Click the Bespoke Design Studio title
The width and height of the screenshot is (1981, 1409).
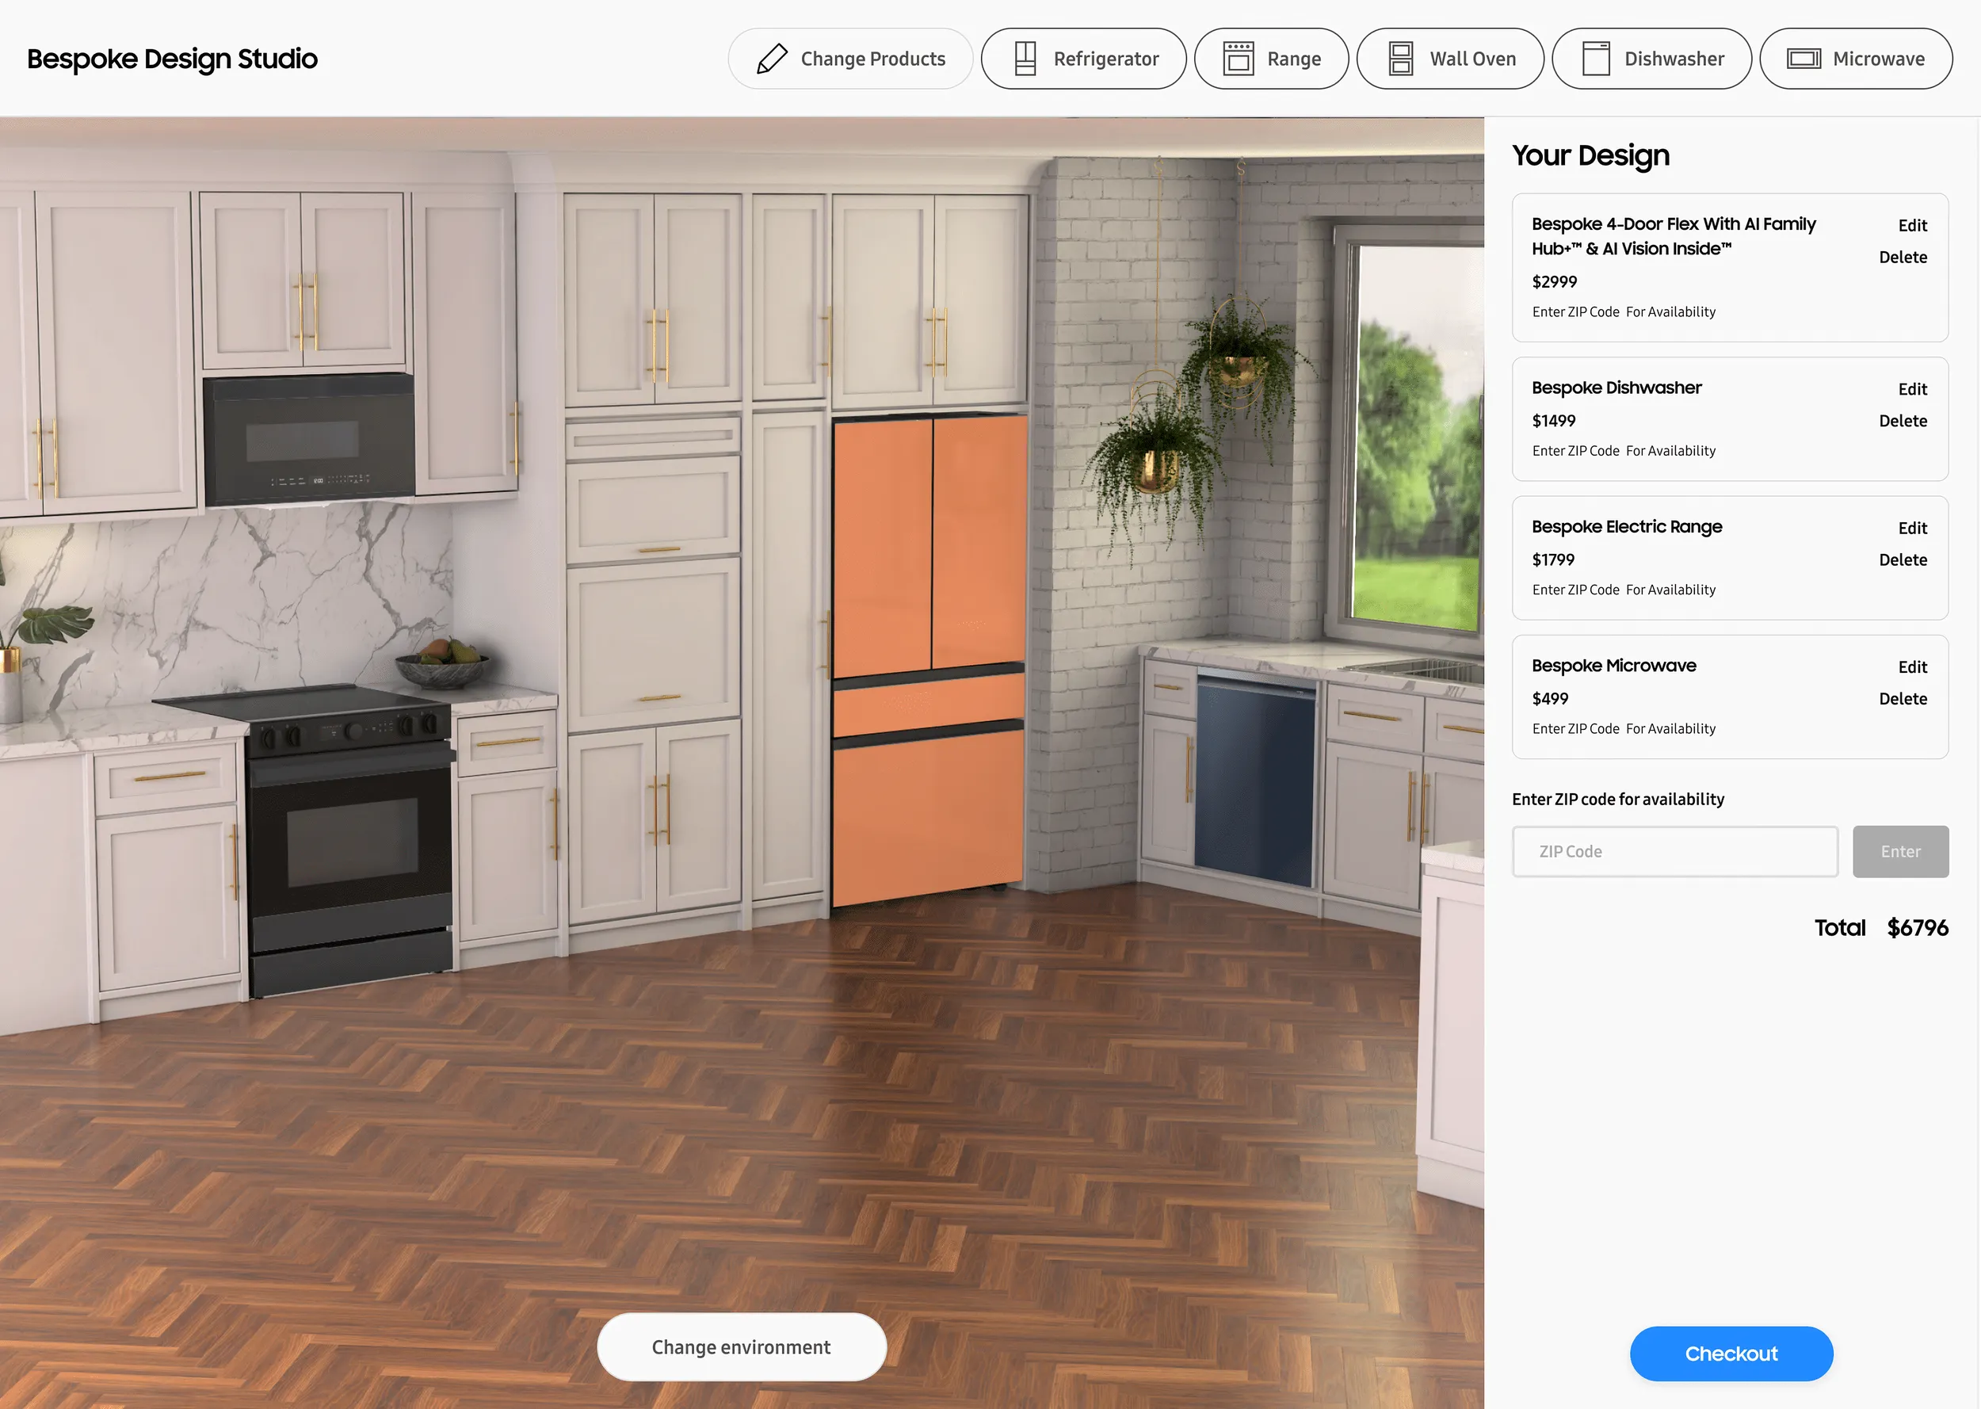(x=173, y=59)
